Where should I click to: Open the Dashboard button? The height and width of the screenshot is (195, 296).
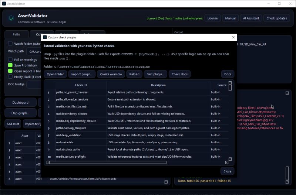pos(20,103)
